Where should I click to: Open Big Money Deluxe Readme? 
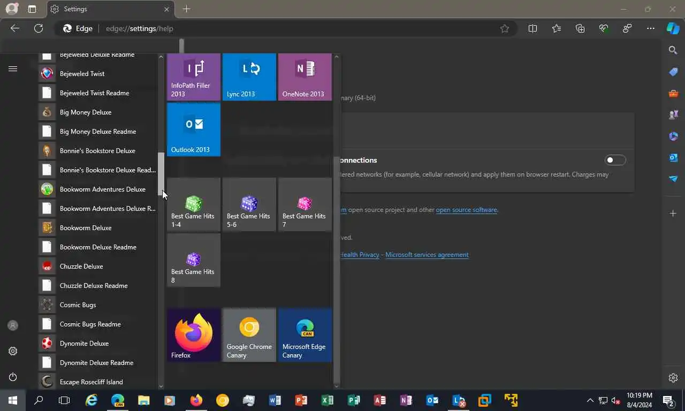tap(97, 132)
